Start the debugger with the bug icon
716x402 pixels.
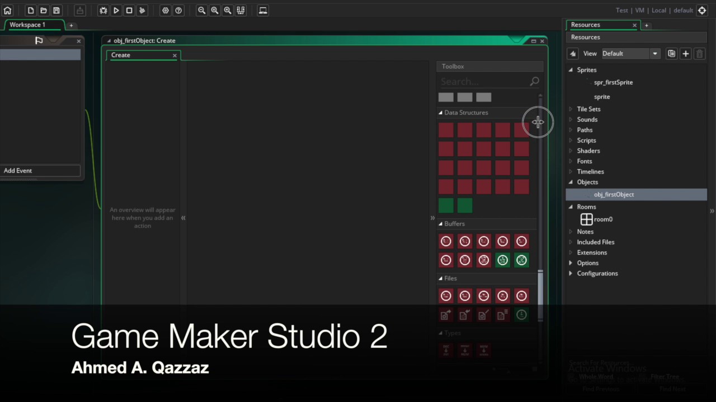pos(103,10)
